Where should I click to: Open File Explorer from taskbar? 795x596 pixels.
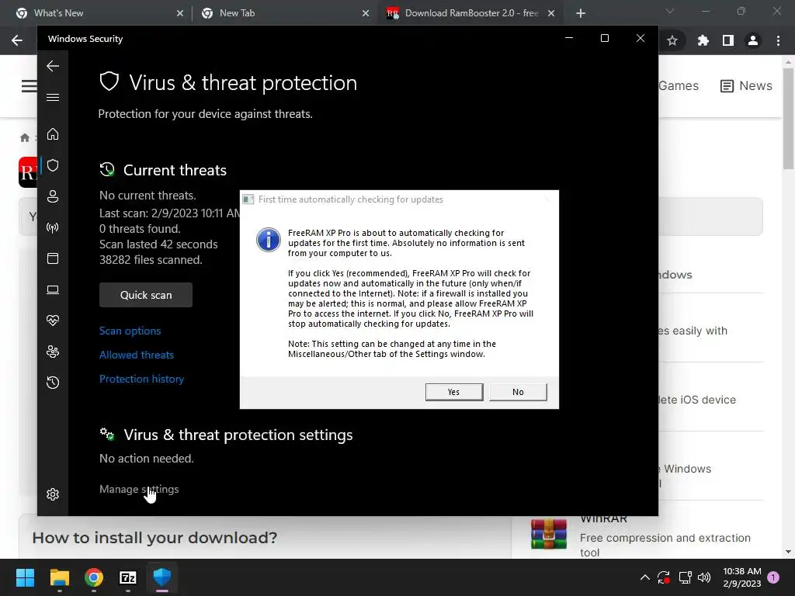tap(59, 577)
